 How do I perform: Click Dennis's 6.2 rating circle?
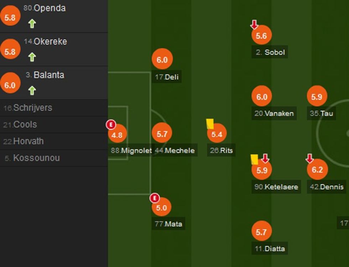tap(317, 170)
